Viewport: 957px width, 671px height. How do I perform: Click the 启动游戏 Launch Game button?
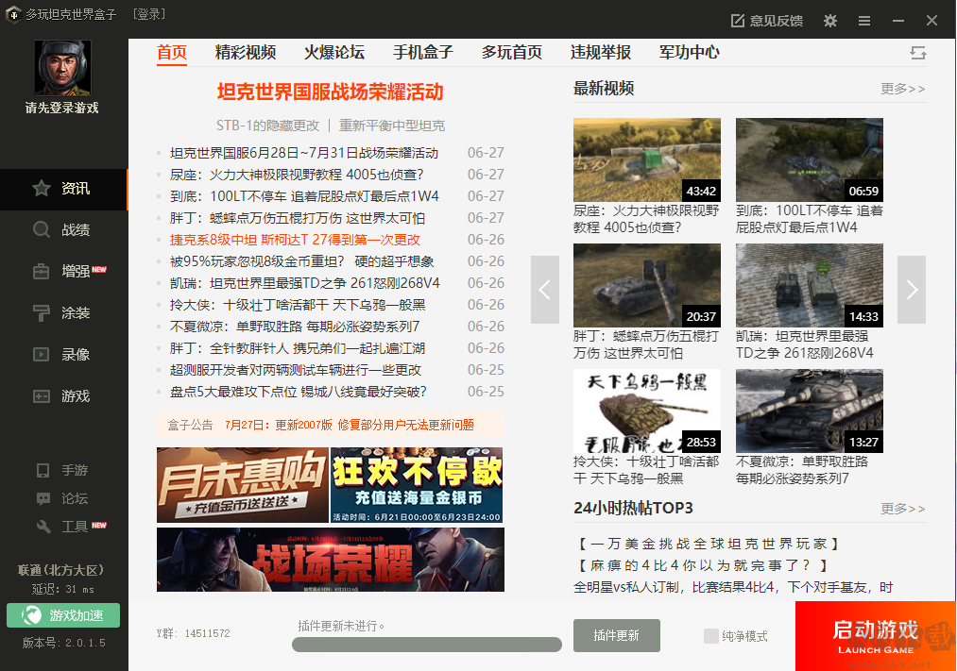(875, 636)
